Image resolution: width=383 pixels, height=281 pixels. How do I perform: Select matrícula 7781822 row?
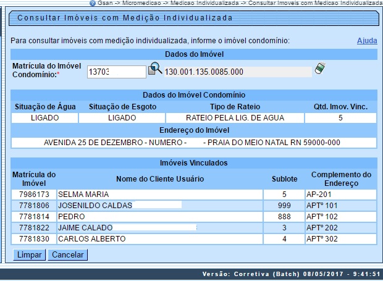[x=34, y=228]
